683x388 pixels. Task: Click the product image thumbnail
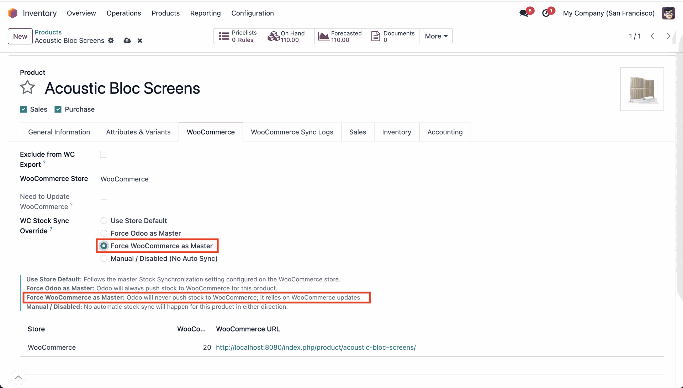642,89
